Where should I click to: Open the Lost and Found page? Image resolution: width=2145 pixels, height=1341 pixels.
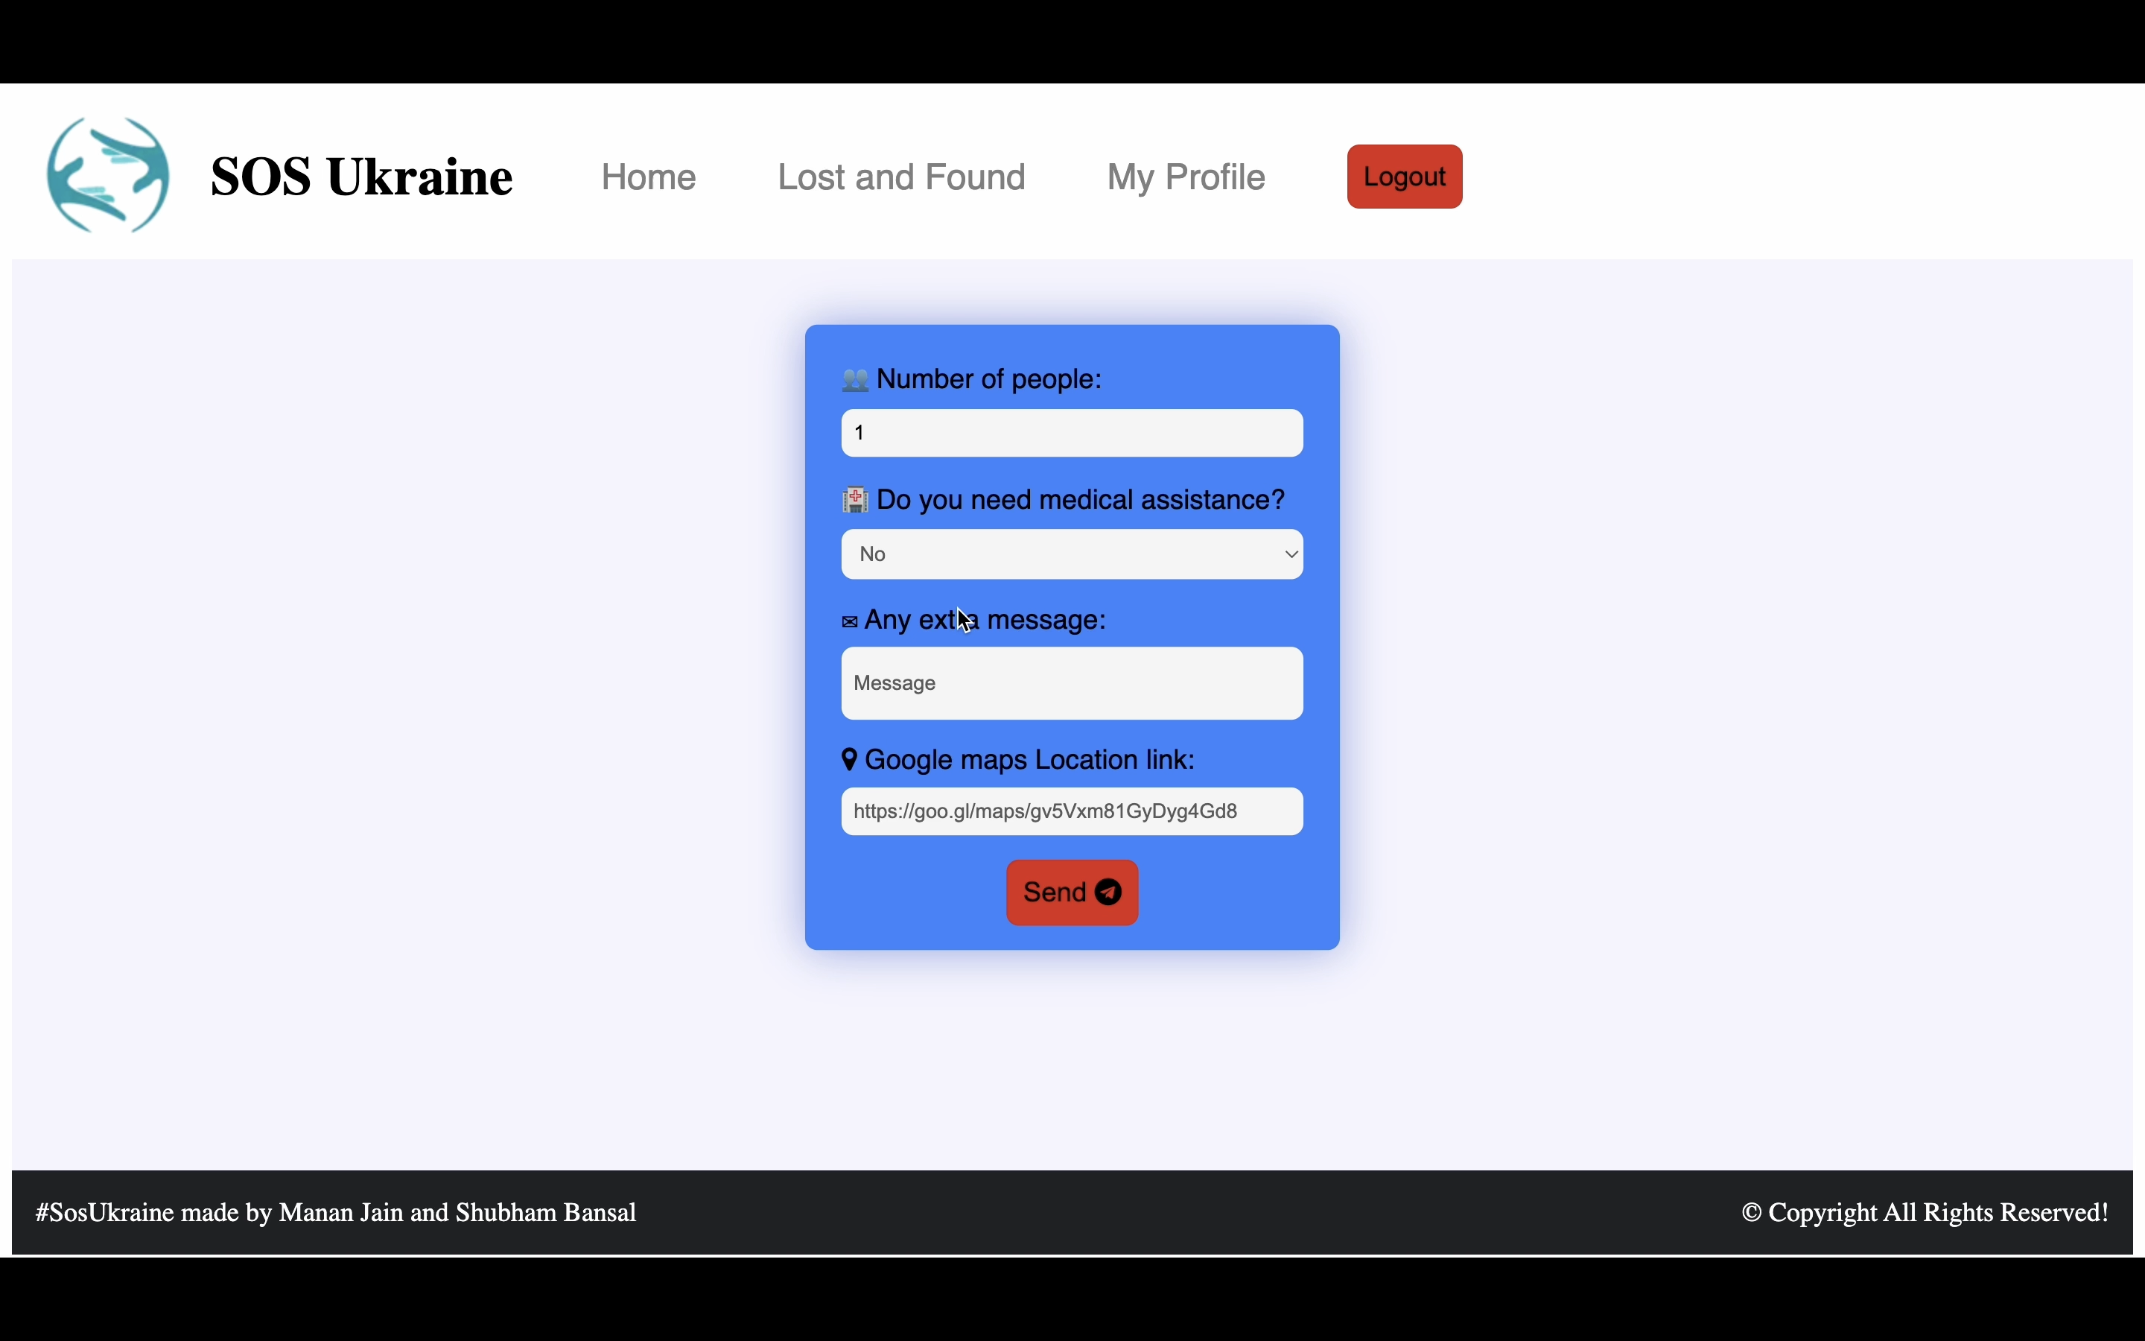coord(901,177)
